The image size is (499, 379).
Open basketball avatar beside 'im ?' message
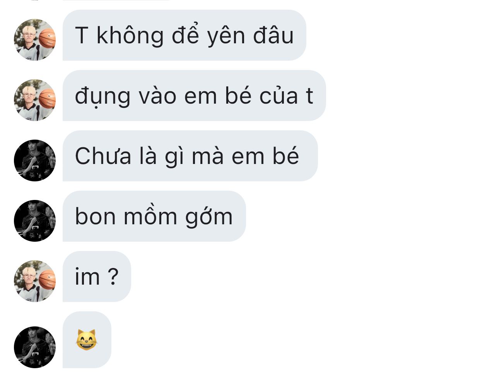[35, 281]
